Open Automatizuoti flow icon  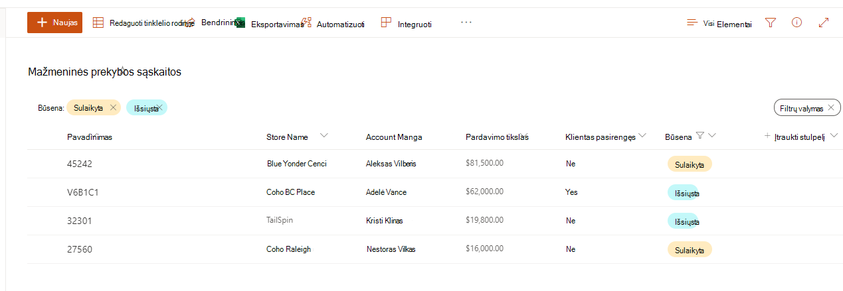[306, 23]
